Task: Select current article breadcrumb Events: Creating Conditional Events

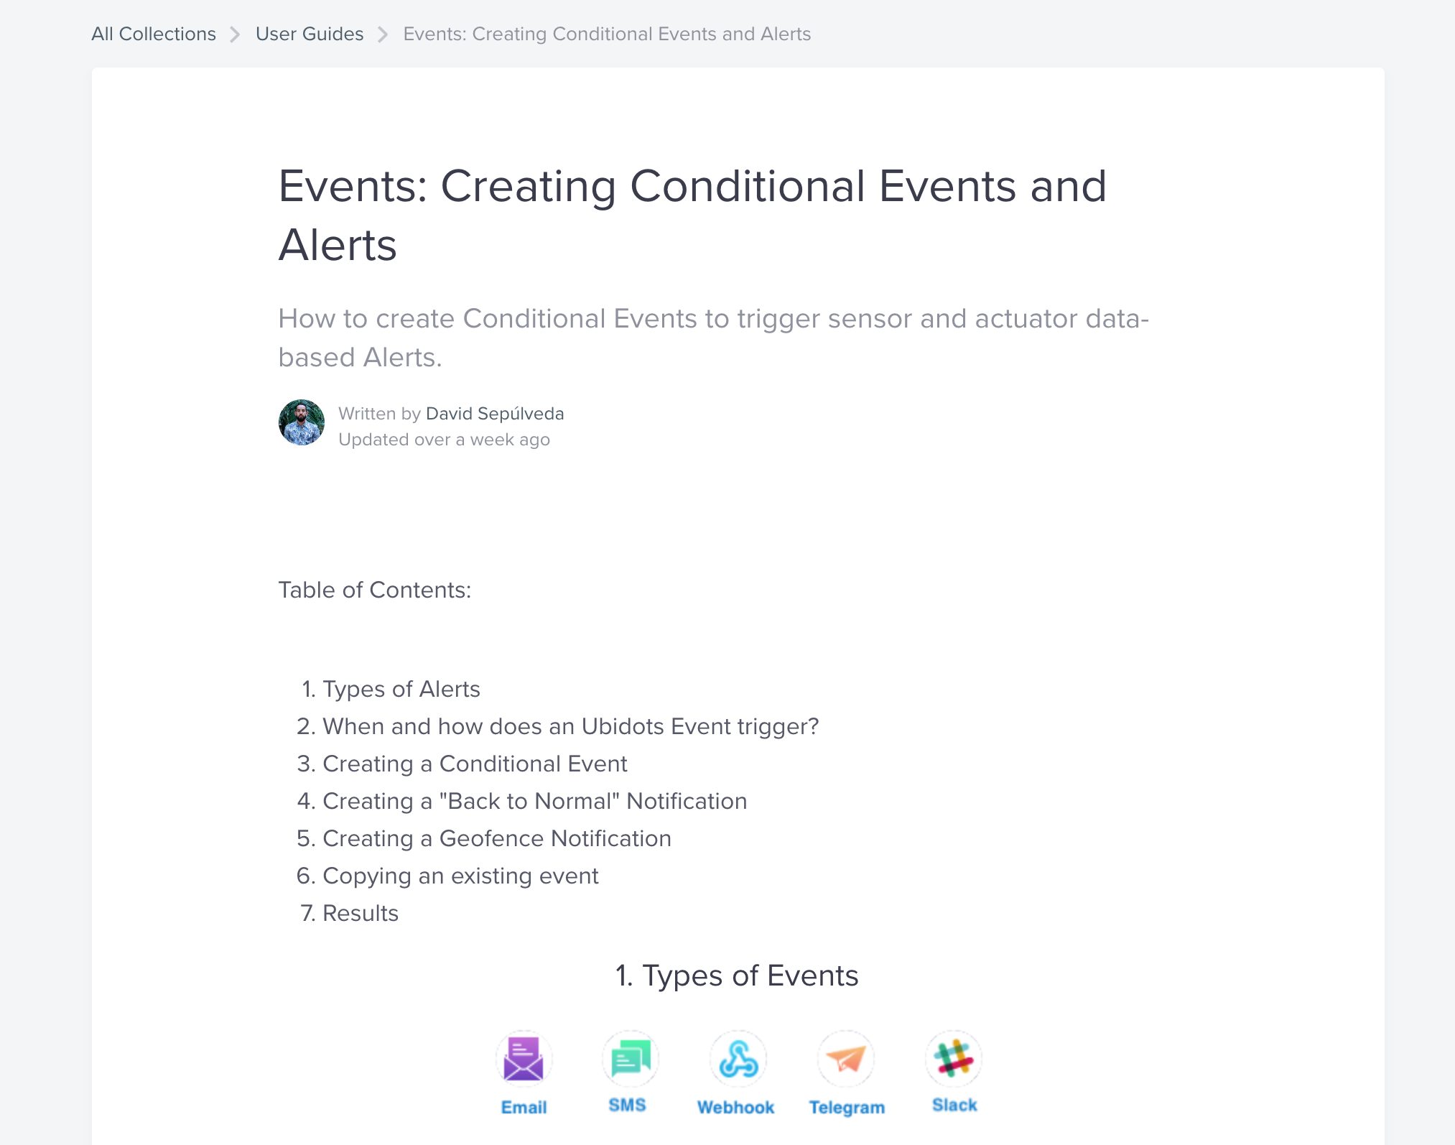Action: tap(607, 34)
